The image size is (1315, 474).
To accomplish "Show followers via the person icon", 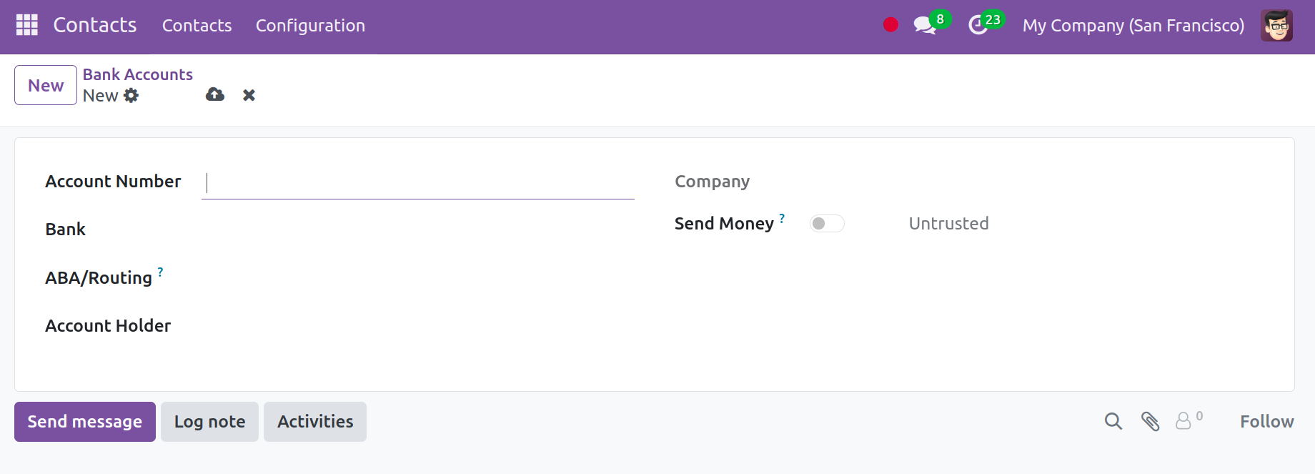I will (x=1189, y=420).
